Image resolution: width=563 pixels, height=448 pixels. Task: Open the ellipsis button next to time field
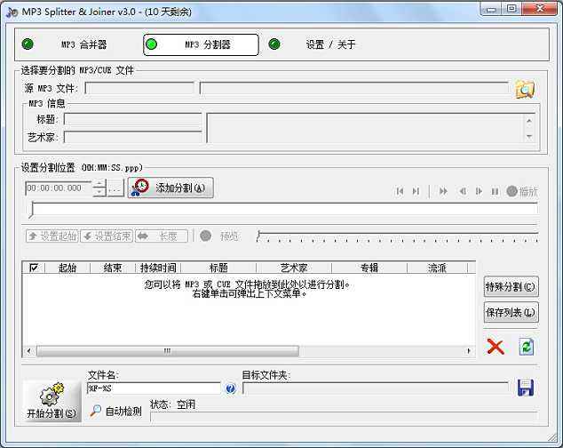pyautogui.click(x=115, y=188)
